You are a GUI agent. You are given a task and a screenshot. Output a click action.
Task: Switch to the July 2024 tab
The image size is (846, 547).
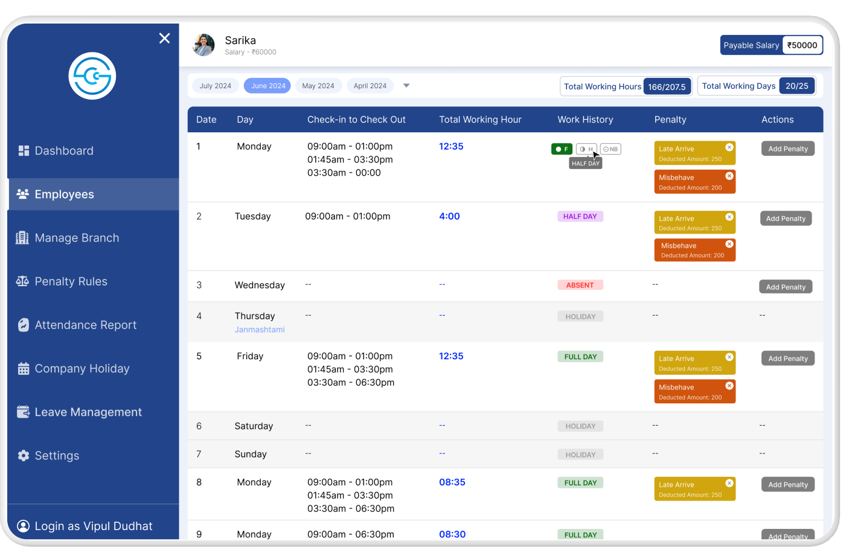point(215,86)
